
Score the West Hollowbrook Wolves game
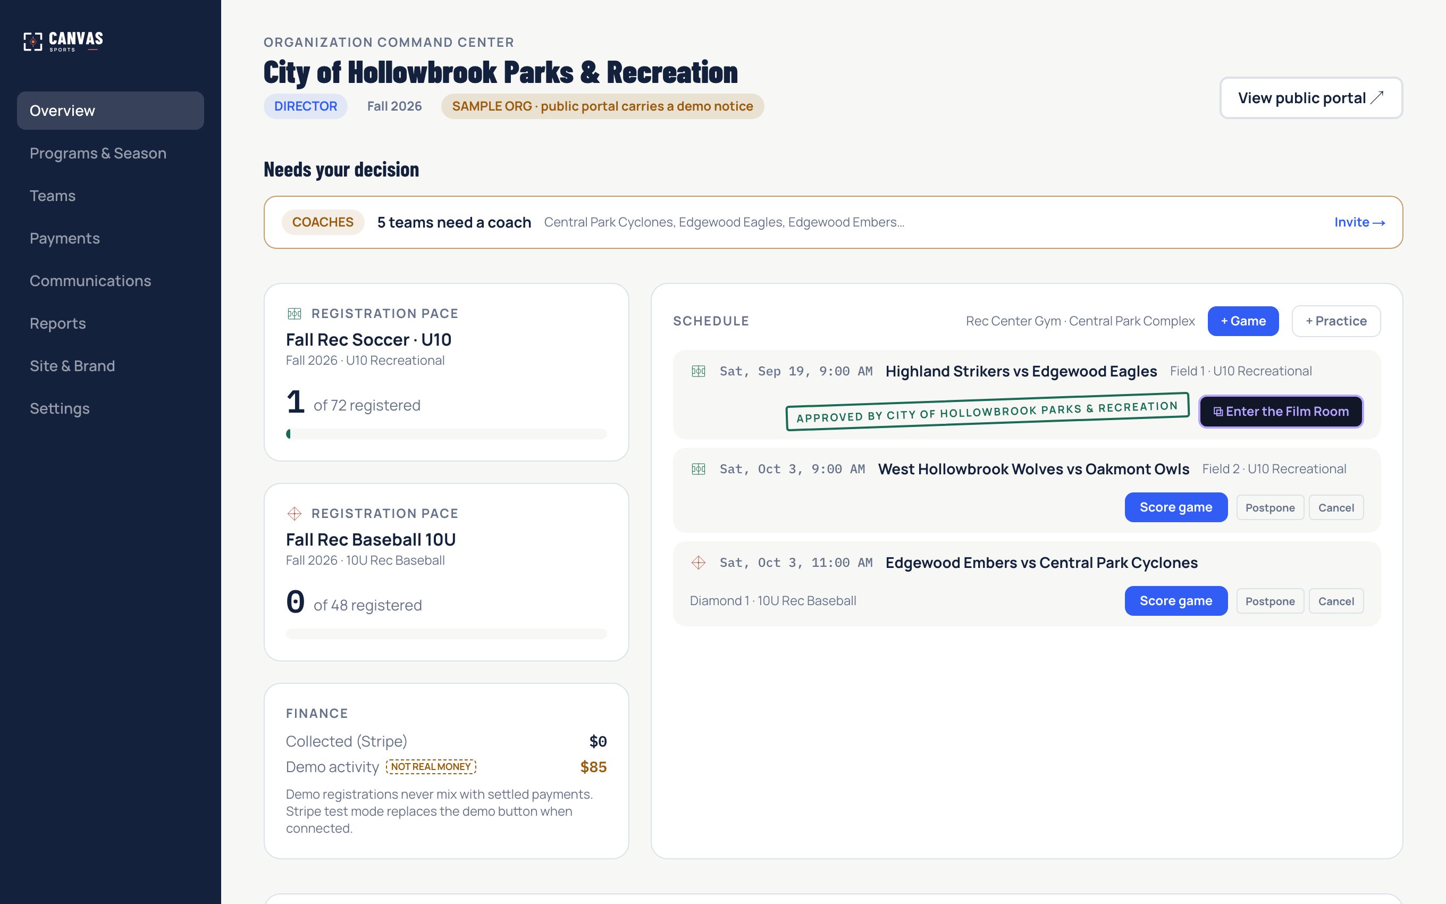1176,507
